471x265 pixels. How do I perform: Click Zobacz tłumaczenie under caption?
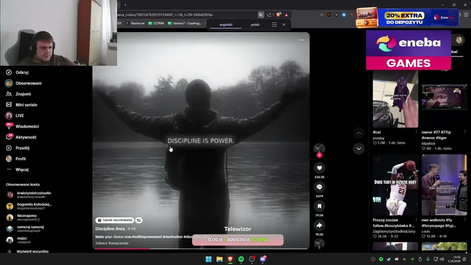(x=112, y=243)
